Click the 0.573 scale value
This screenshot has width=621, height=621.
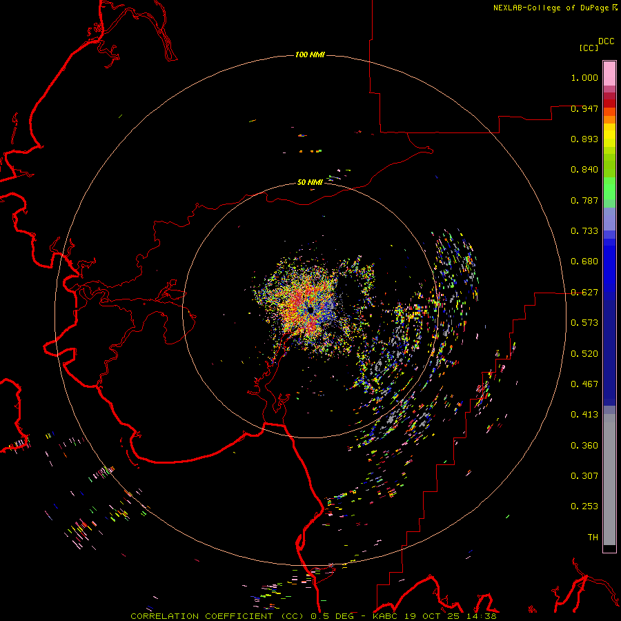584,323
